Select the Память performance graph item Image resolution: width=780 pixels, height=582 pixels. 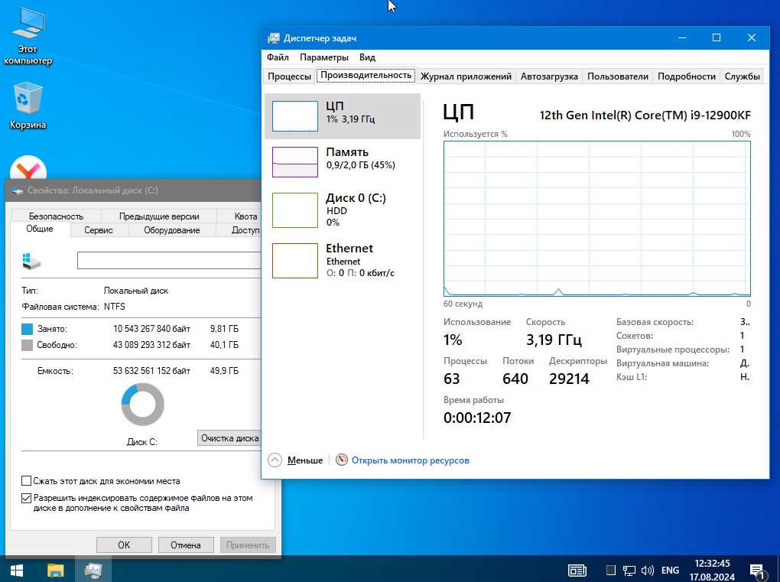click(343, 158)
